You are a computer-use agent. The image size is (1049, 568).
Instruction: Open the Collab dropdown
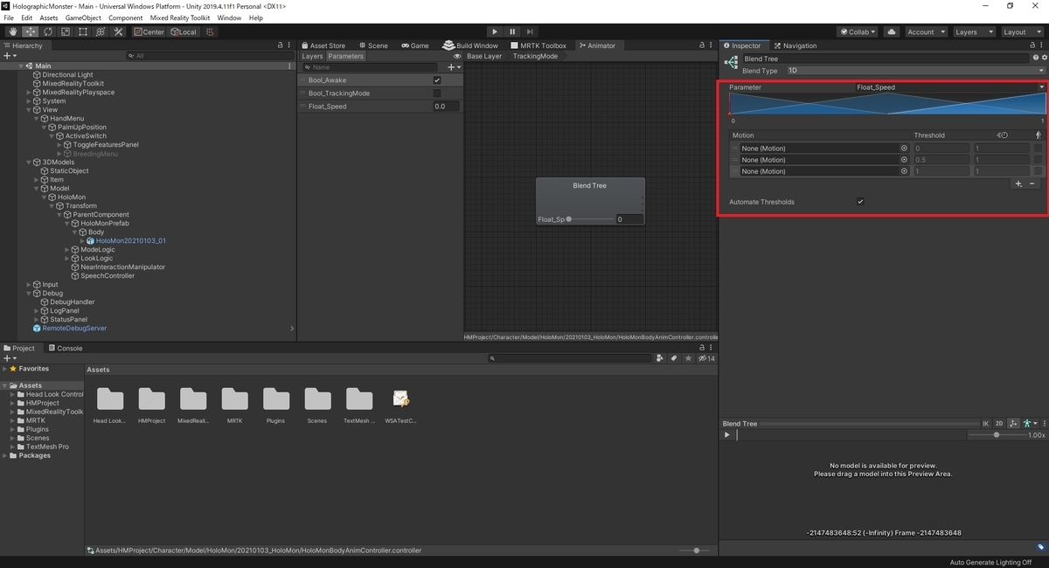[858, 31]
